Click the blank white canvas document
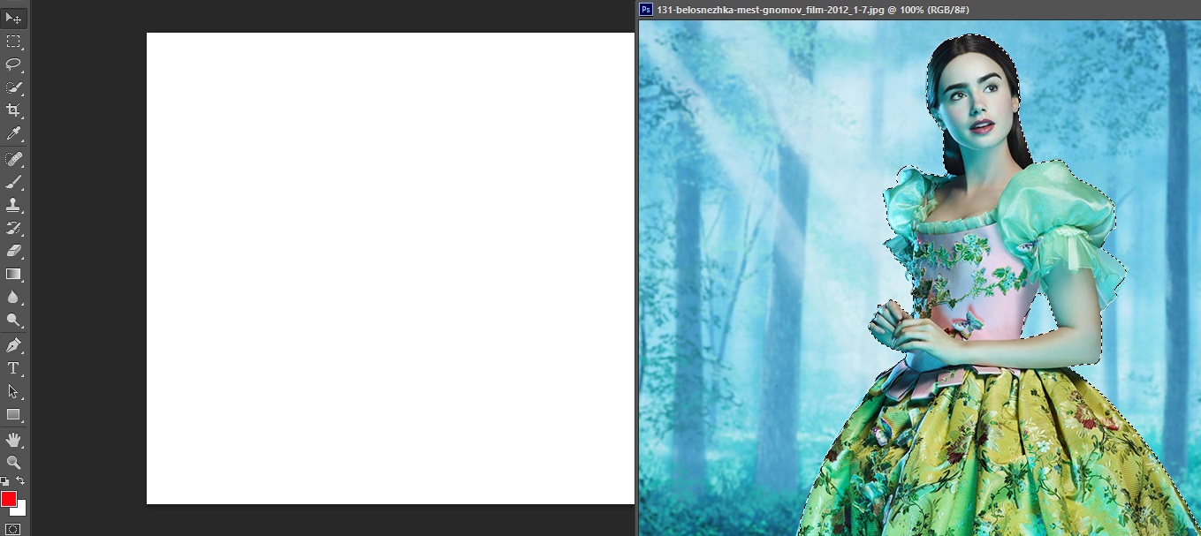1201x536 pixels. click(x=391, y=268)
